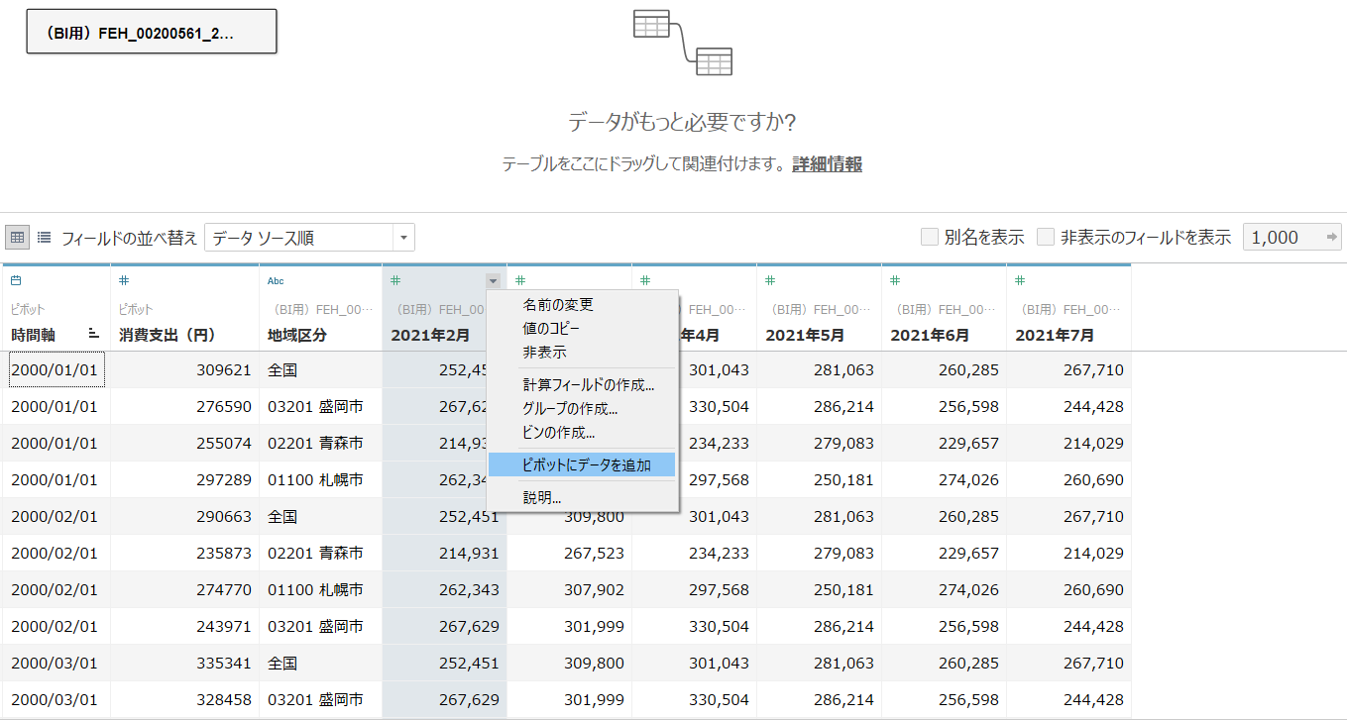Click cell value 328458
1347x720 pixels.
pos(223,700)
